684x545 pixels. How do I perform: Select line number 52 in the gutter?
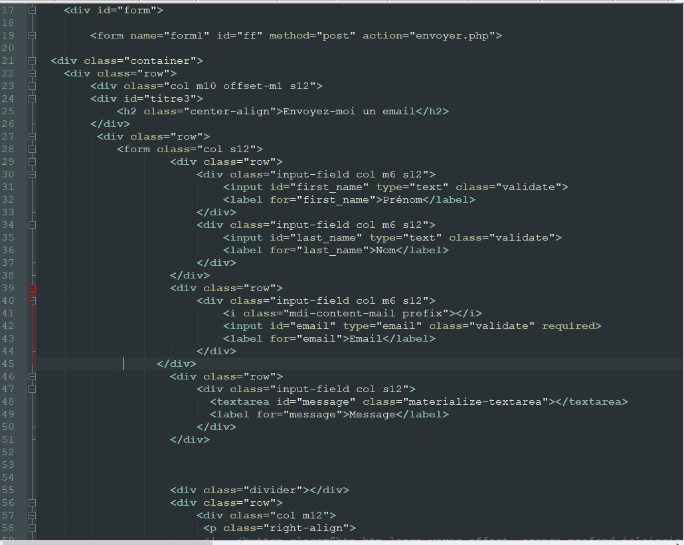tap(8, 452)
